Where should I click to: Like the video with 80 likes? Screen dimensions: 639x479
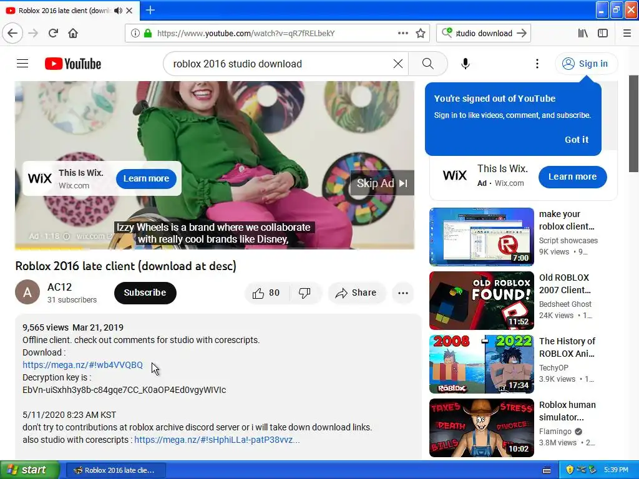[266, 293]
